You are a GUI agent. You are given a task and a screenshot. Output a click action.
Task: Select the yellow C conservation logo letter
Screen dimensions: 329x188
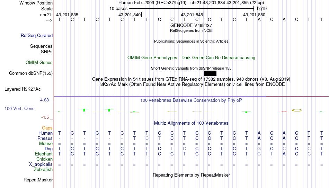[x=297, y=110]
